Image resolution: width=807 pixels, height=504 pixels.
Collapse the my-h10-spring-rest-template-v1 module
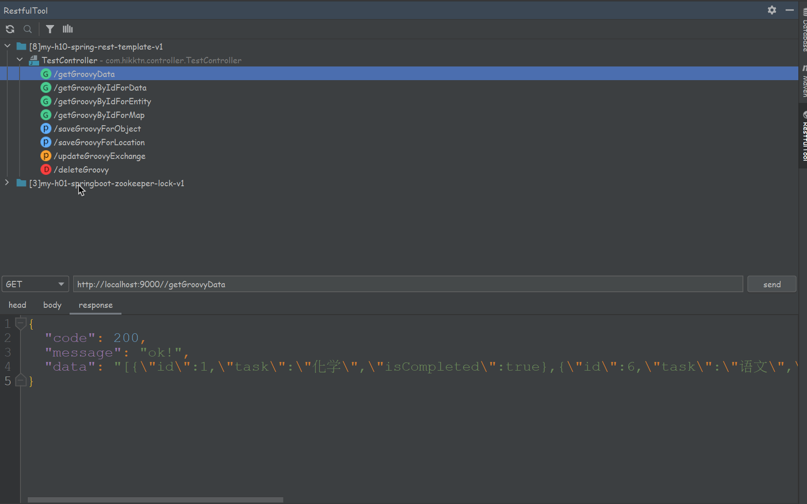(7, 46)
